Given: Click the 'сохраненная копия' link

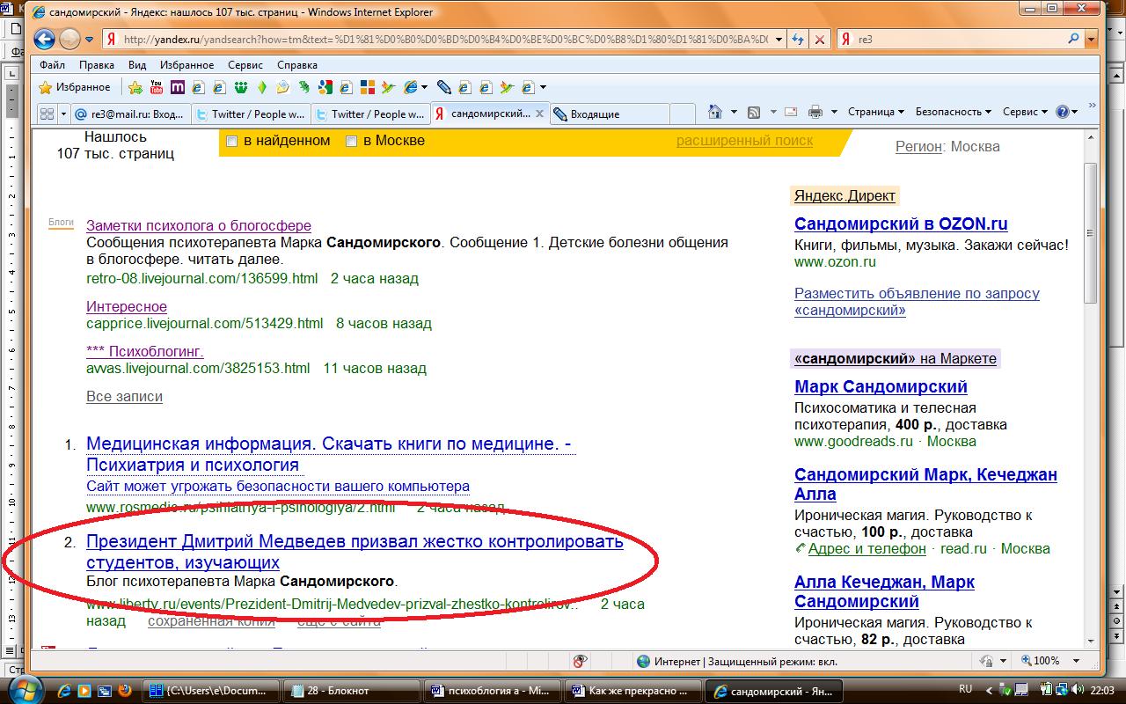Looking at the screenshot, I should point(211,621).
